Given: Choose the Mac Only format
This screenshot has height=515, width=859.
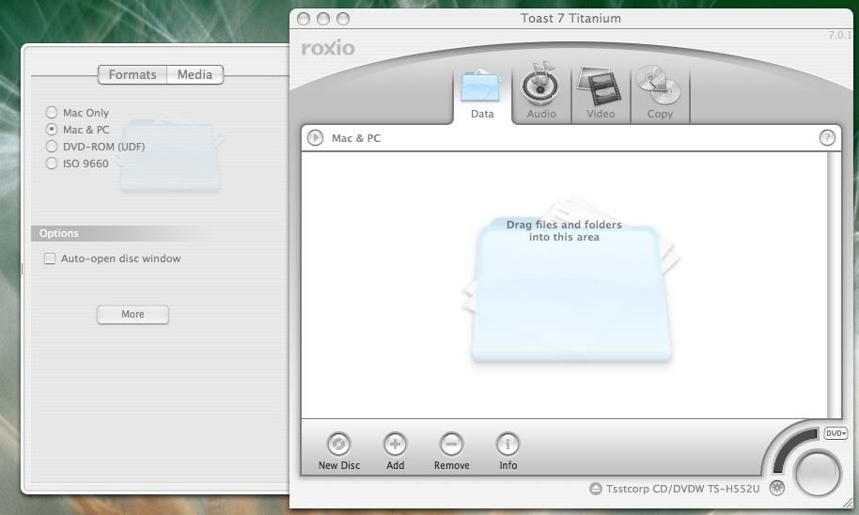Looking at the screenshot, I should [52, 113].
